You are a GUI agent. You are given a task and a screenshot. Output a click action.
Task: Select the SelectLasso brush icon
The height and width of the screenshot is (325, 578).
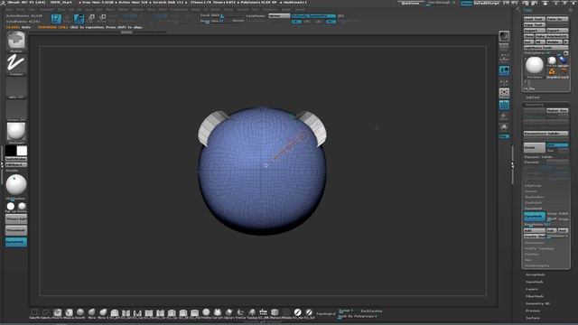click(46, 312)
